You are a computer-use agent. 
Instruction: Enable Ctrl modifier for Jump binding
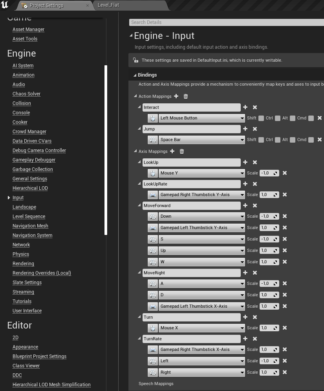(278, 140)
